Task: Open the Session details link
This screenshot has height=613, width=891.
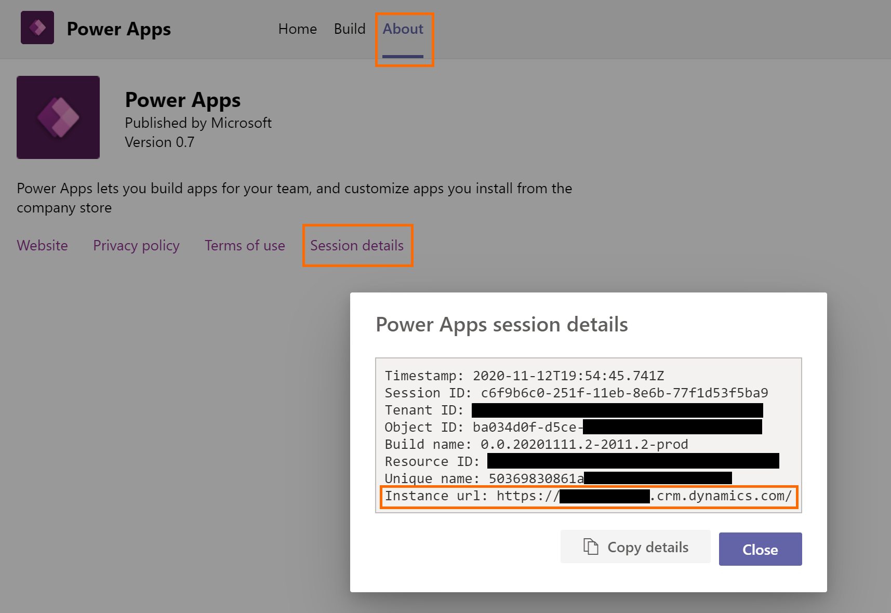Action: click(x=357, y=245)
